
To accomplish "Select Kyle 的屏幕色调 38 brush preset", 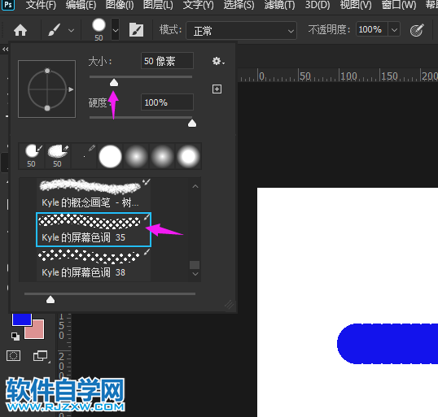I will 94,264.
